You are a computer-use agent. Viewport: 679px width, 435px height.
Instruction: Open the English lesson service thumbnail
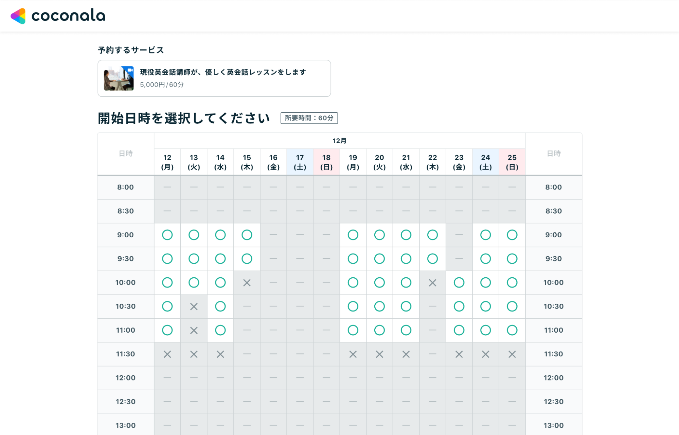(119, 78)
